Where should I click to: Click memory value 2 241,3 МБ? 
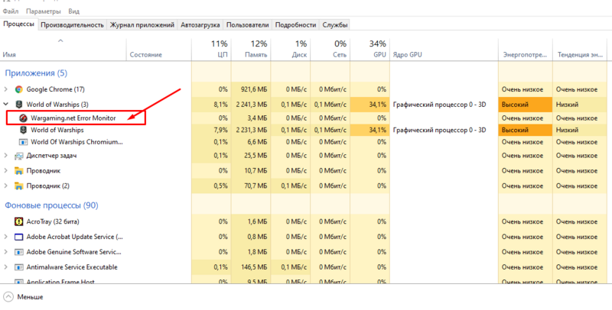coord(252,105)
